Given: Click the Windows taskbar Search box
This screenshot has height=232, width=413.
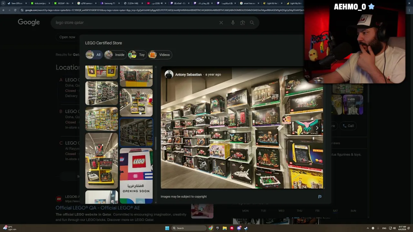Looking at the screenshot, I should tap(189, 228).
